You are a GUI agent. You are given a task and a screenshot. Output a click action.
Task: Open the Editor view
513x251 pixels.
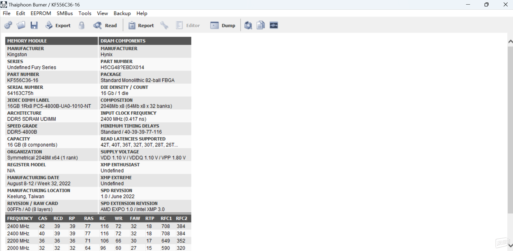pos(188,25)
